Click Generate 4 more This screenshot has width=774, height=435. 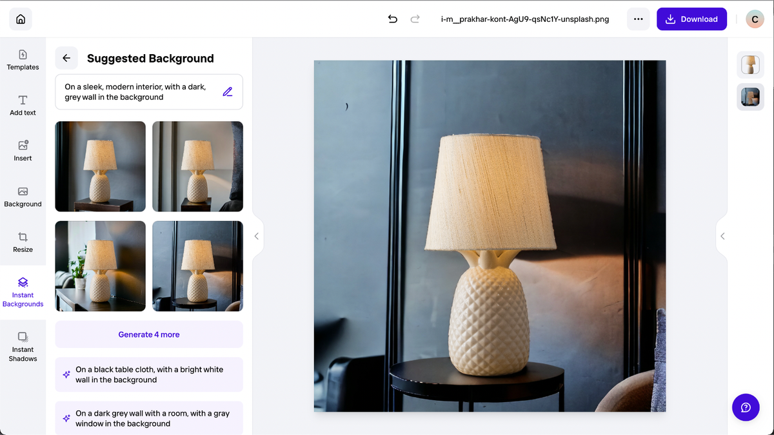coord(148,334)
